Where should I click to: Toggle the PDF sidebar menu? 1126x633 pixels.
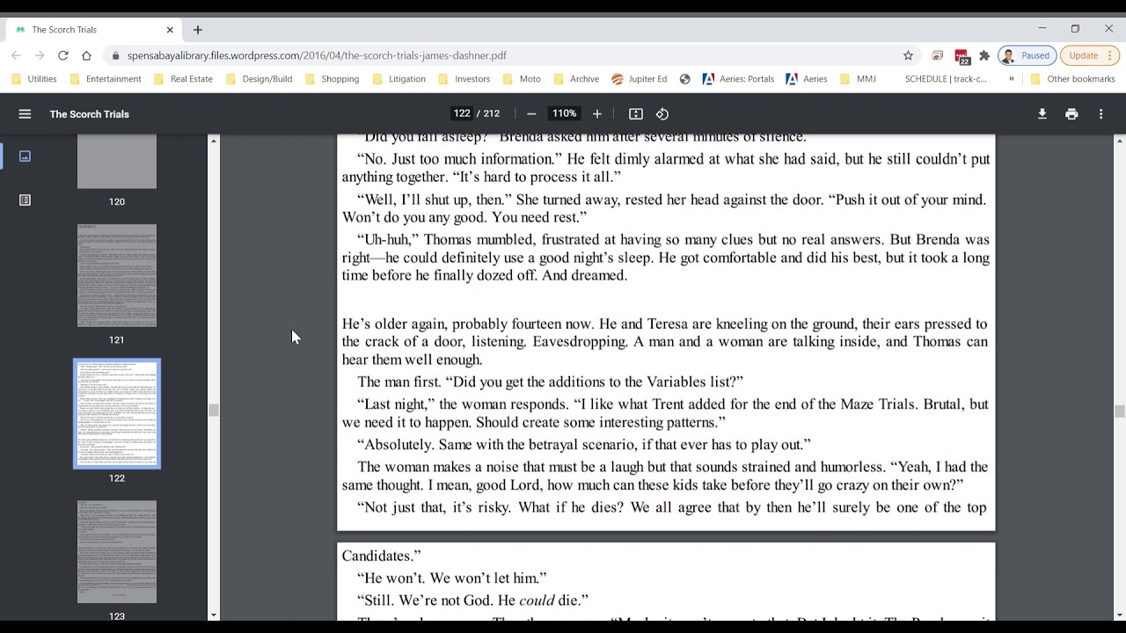click(25, 113)
